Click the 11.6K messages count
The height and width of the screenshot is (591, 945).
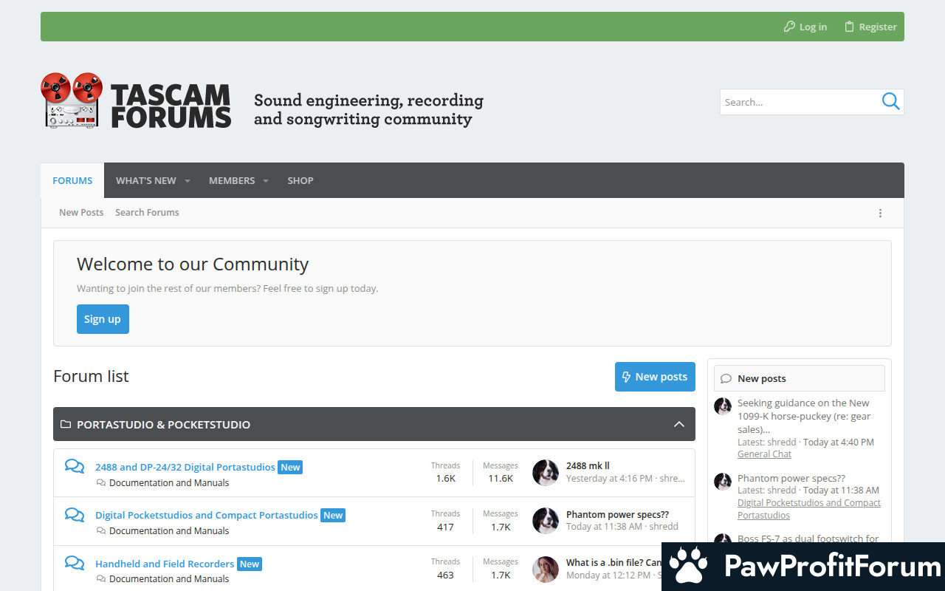501,479
